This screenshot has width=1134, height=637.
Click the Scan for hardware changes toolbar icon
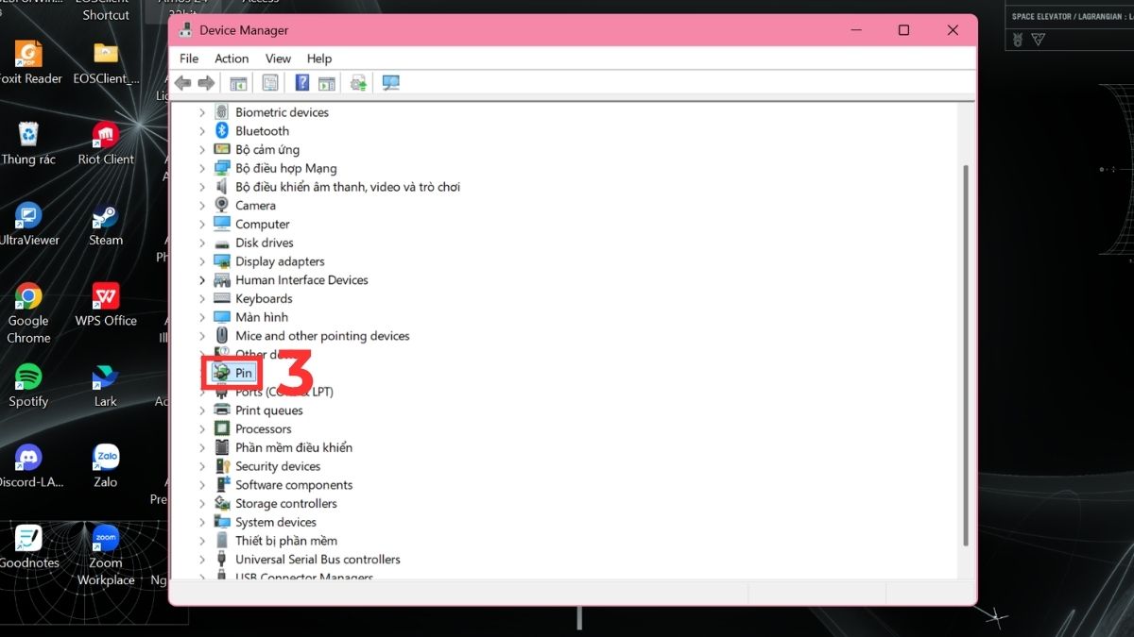pos(357,82)
